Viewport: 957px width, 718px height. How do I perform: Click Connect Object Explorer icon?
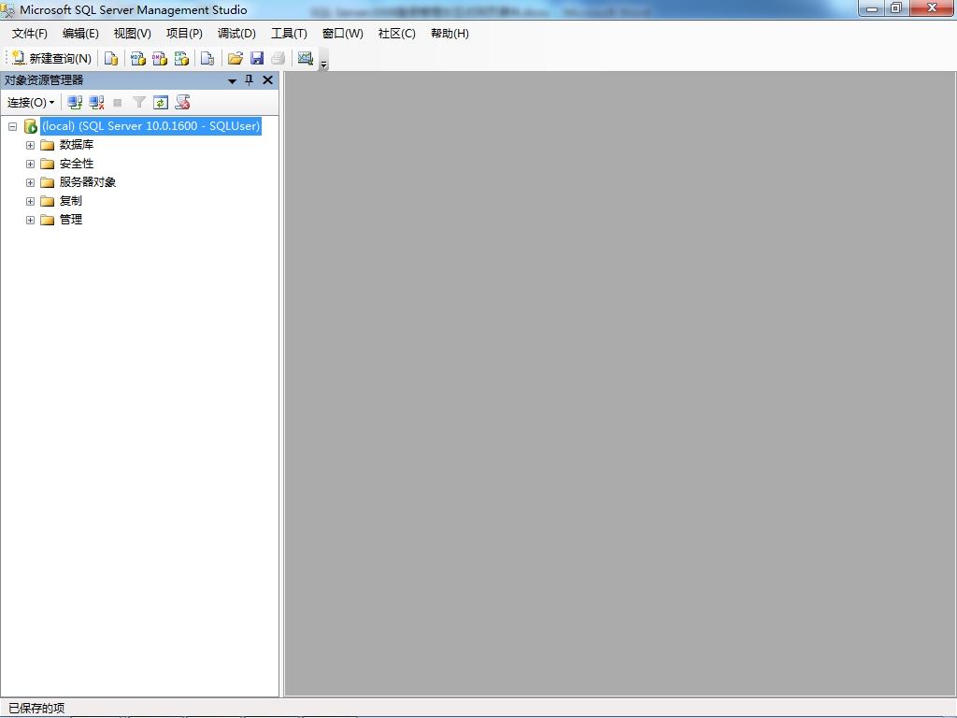pos(75,103)
